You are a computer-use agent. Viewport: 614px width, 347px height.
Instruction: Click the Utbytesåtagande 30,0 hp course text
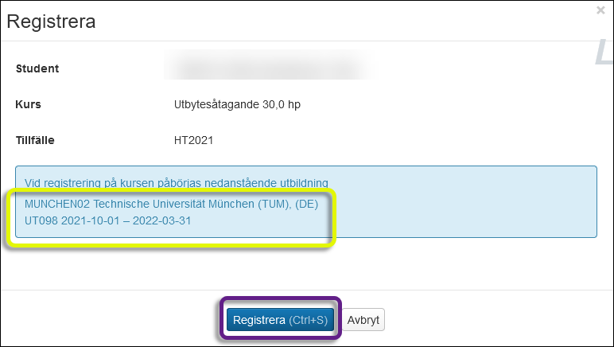[x=237, y=104]
